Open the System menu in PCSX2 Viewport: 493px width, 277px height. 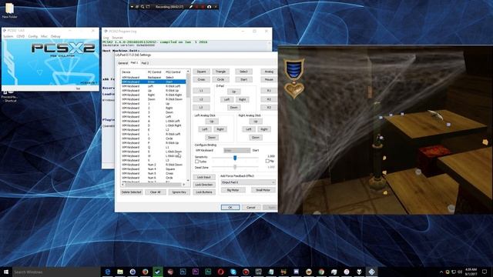click(8, 36)
